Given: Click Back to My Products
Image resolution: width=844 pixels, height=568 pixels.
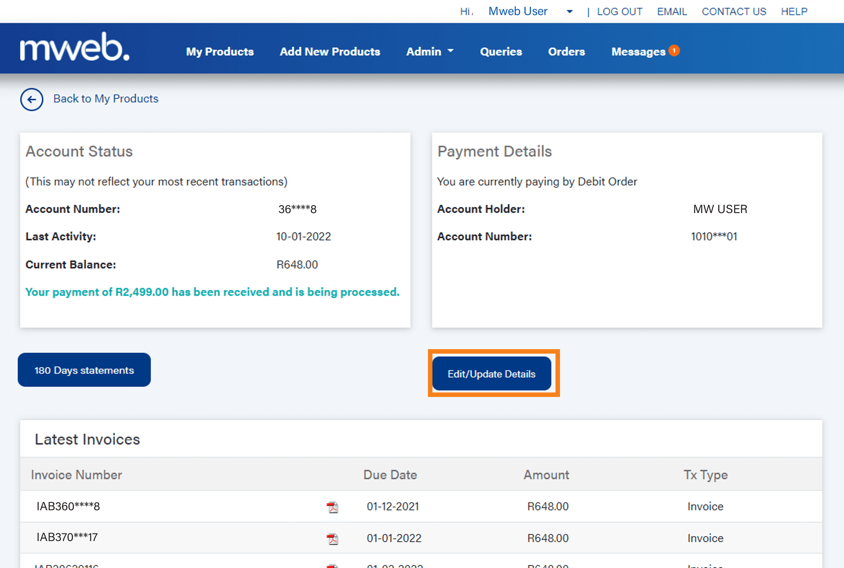Looking at the screenshot, I should tap(106, 99).
